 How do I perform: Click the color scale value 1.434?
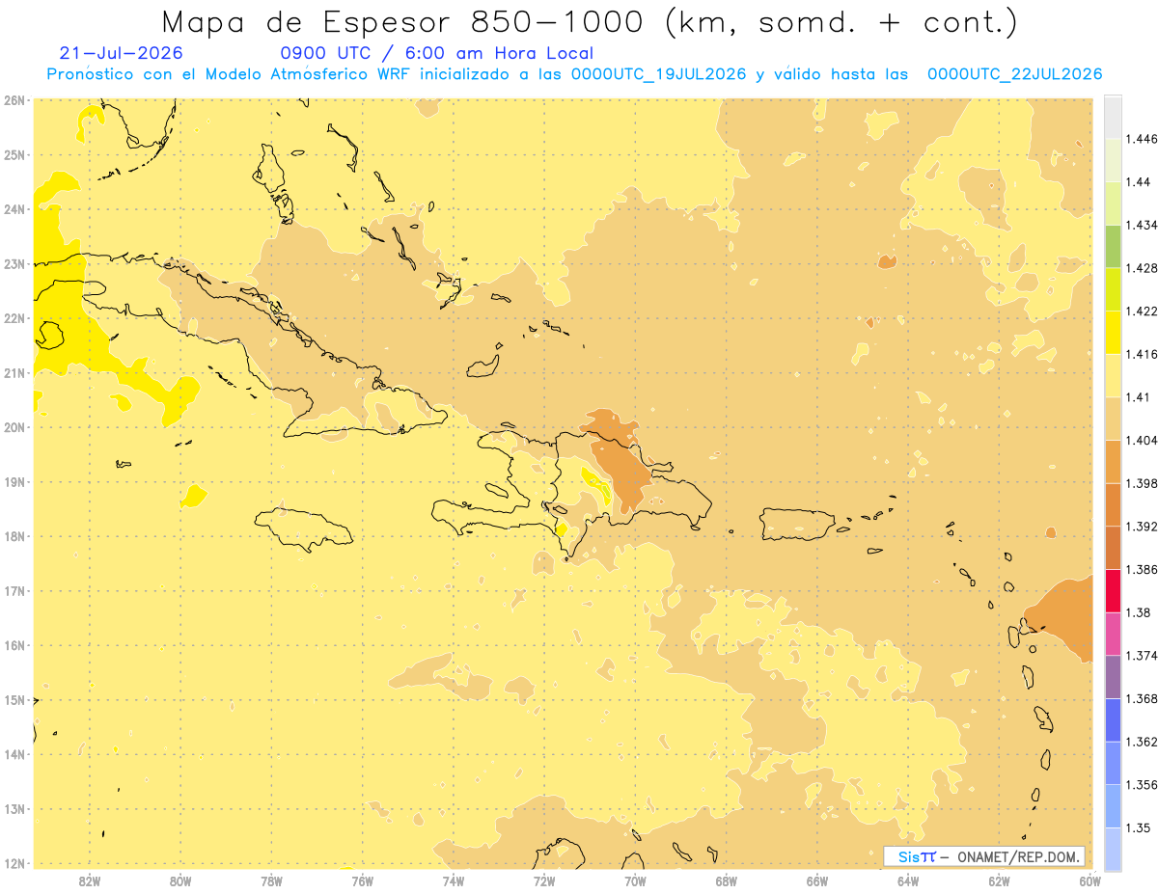click(x=1141, y=225)
